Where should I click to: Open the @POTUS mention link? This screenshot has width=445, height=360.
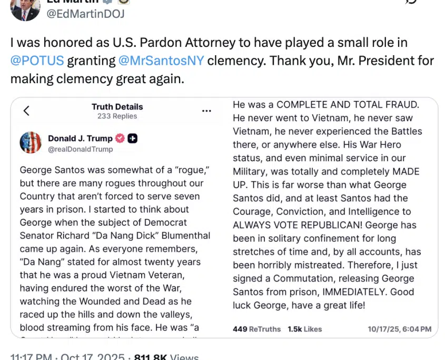tap(37, 61)
